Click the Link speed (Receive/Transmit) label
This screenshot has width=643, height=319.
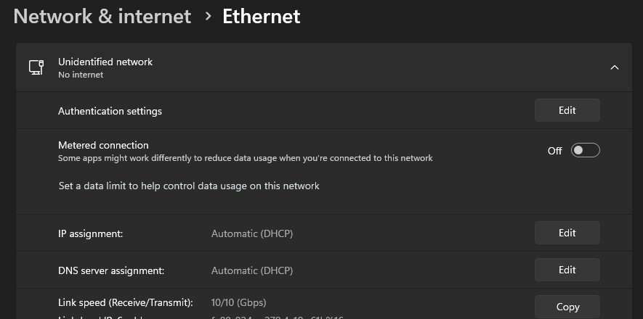126,303
